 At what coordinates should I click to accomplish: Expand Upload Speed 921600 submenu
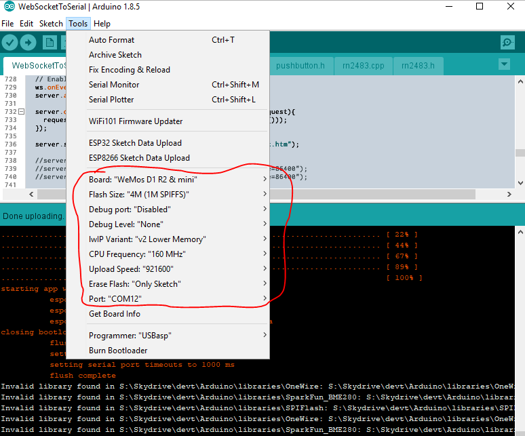tap(168, 269)
